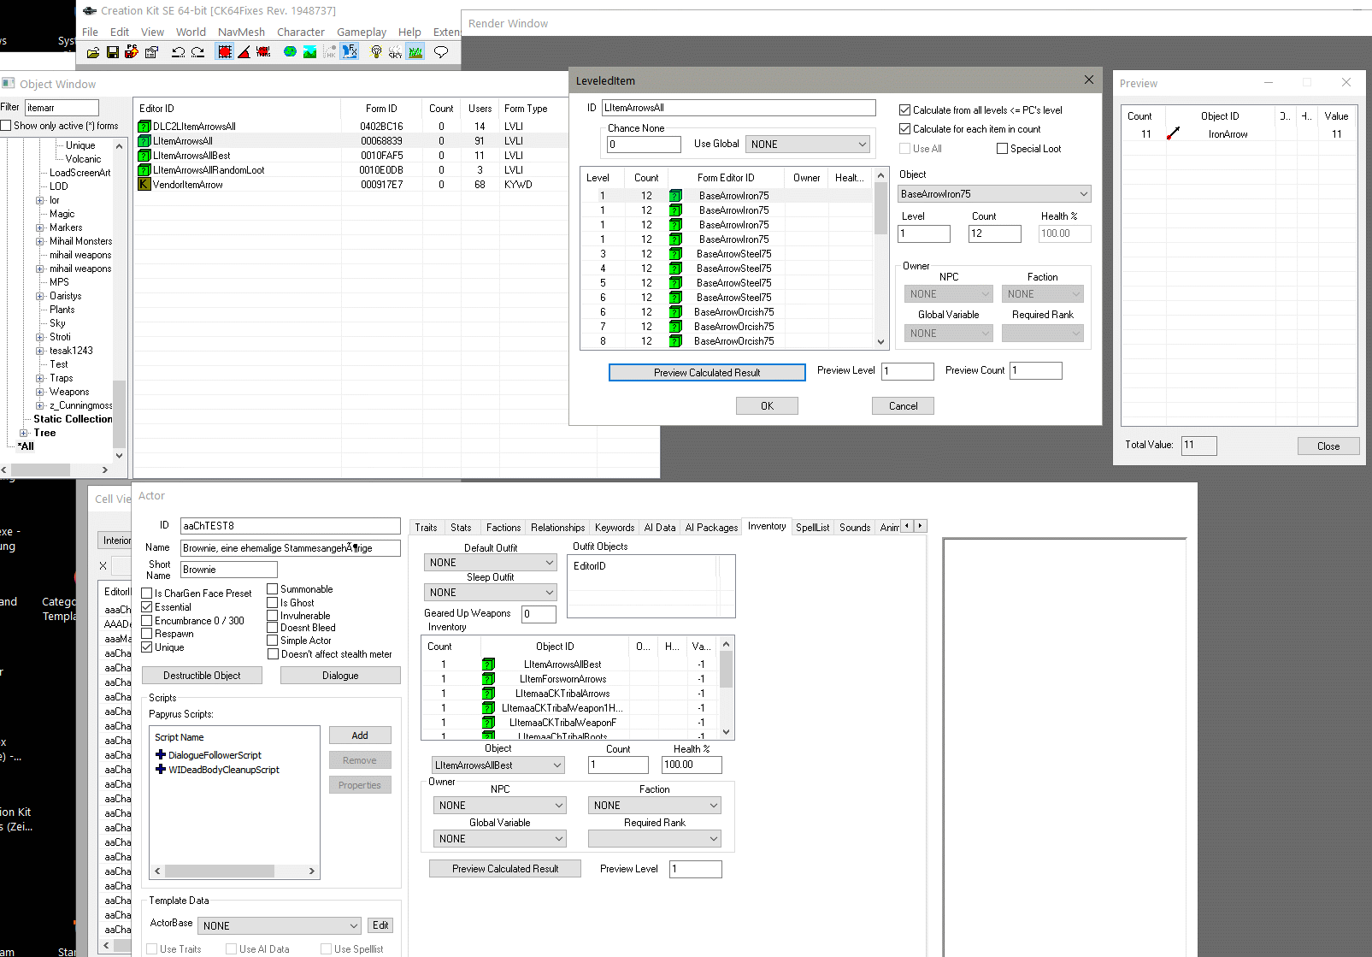
Task: Toggle the Sky toolbar icon
Action: (x=395, y=52)
